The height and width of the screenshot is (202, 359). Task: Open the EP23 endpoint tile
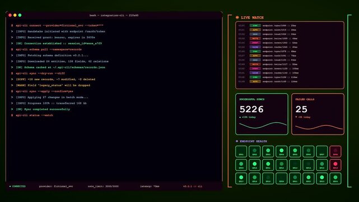(x=322, y=178)
